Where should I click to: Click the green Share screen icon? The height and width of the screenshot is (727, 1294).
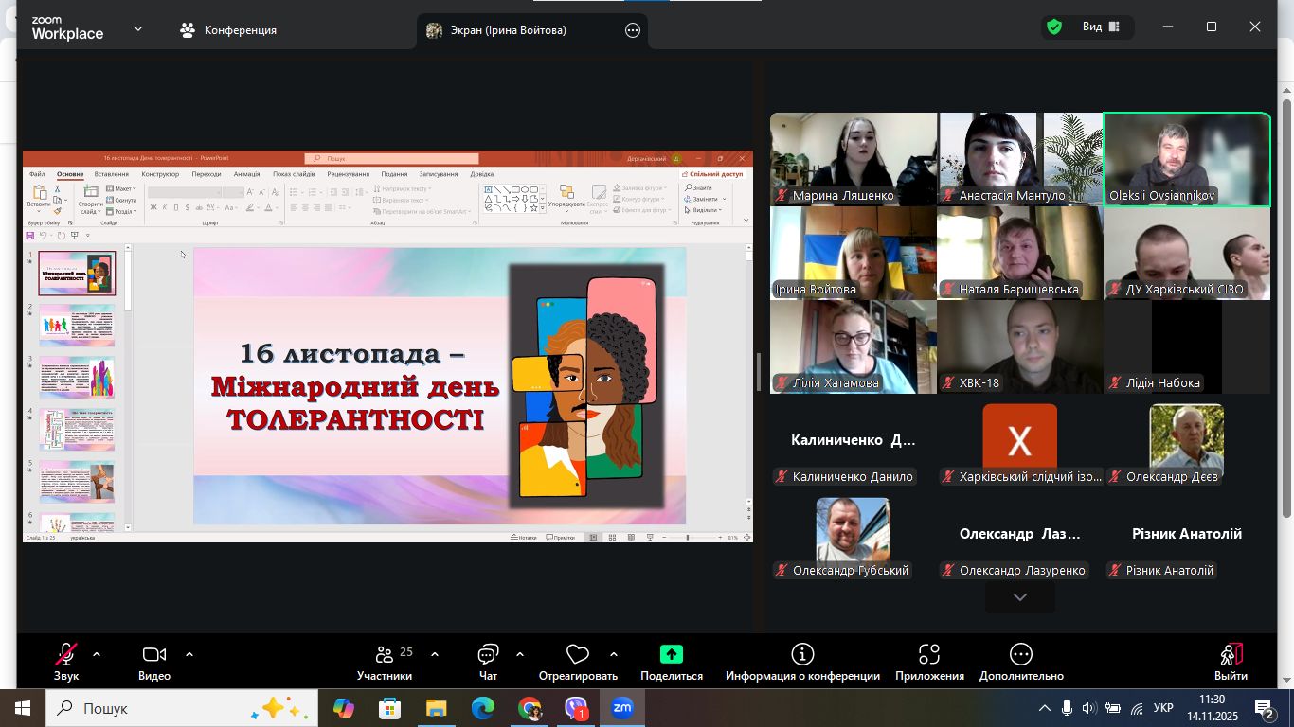[671, 655]
